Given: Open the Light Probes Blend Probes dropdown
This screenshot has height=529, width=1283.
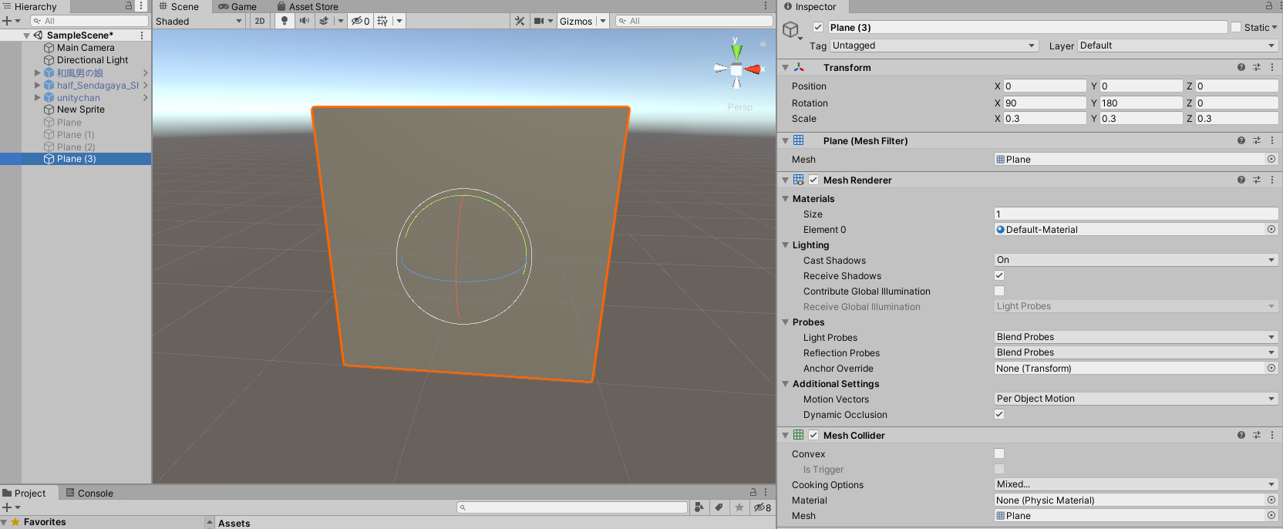Looking at the screenshot, I should 1136,337.
